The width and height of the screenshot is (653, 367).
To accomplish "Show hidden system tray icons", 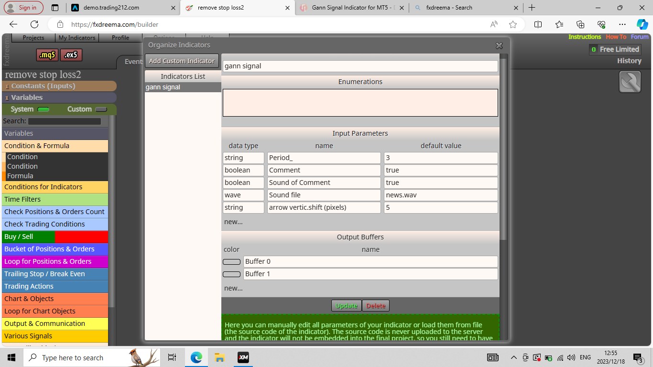I will click(x=513, y=357).
